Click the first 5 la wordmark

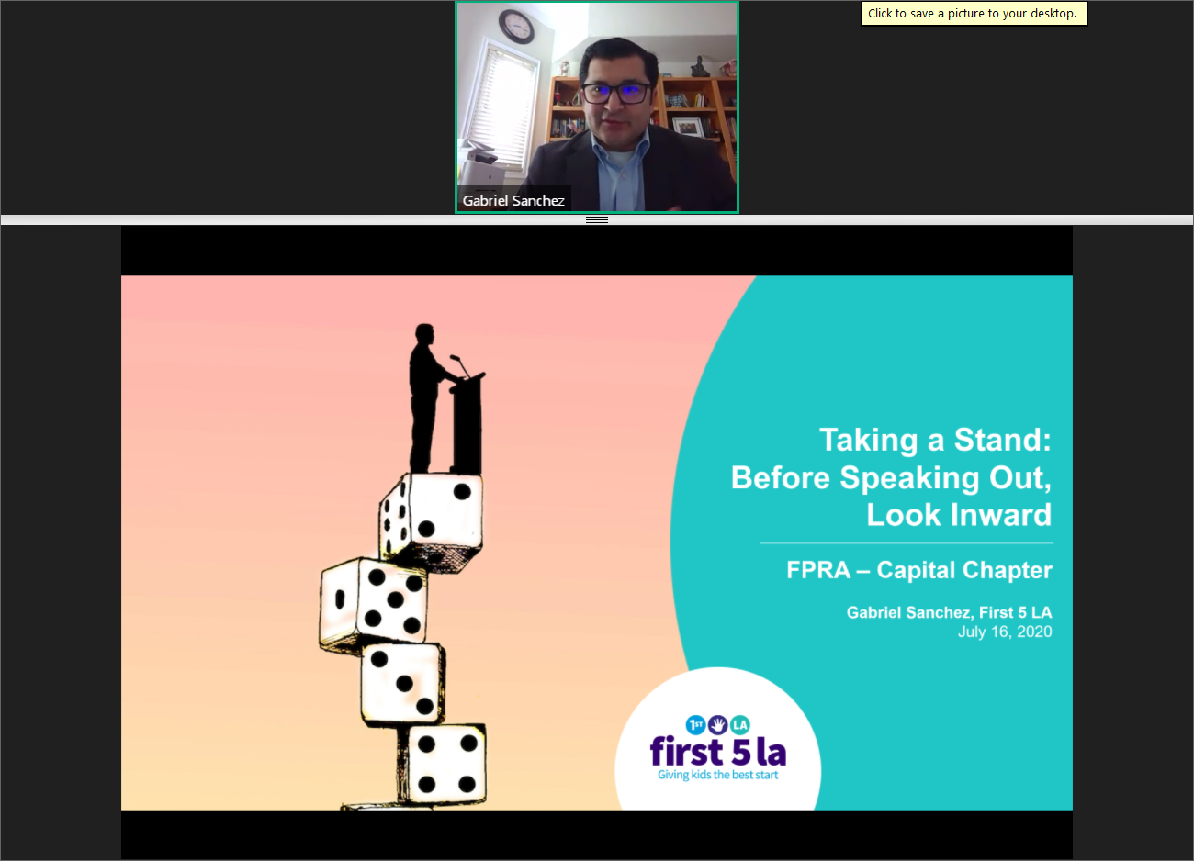[717, 752]
